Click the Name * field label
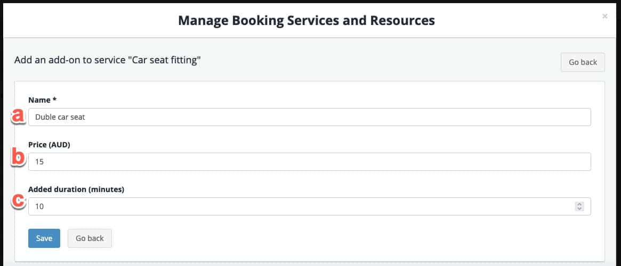The height and width of the screenshot is (266, 621). coord(42,100)
